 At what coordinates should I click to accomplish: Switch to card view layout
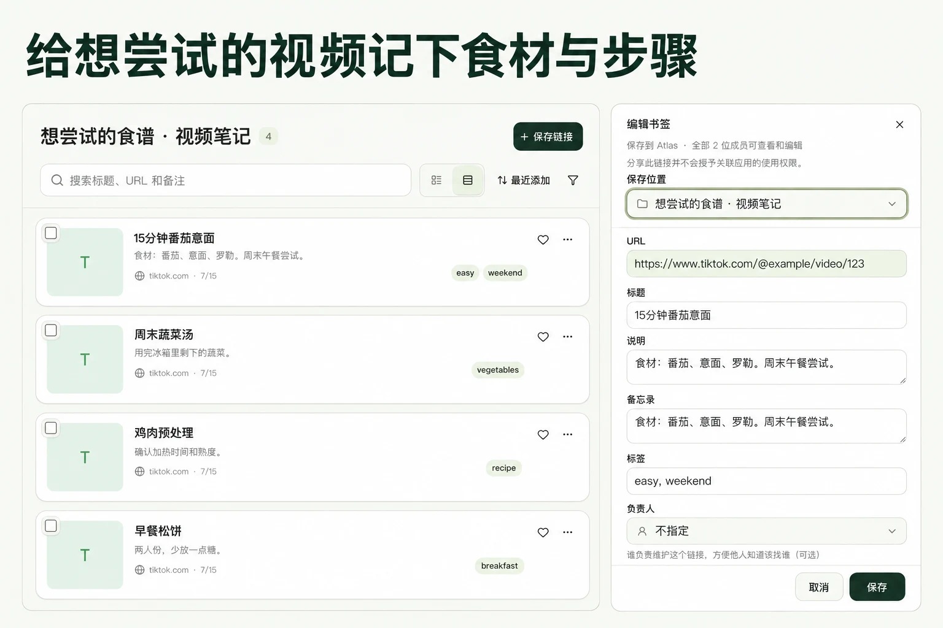(468, 180)
